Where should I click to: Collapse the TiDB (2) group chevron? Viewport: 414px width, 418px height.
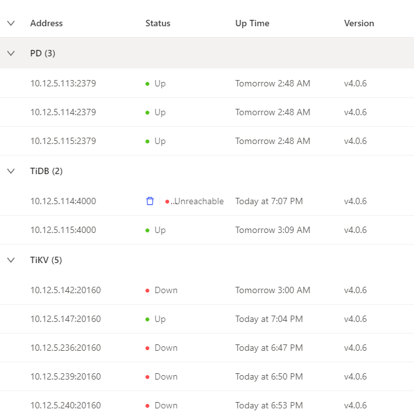(11, 171)
